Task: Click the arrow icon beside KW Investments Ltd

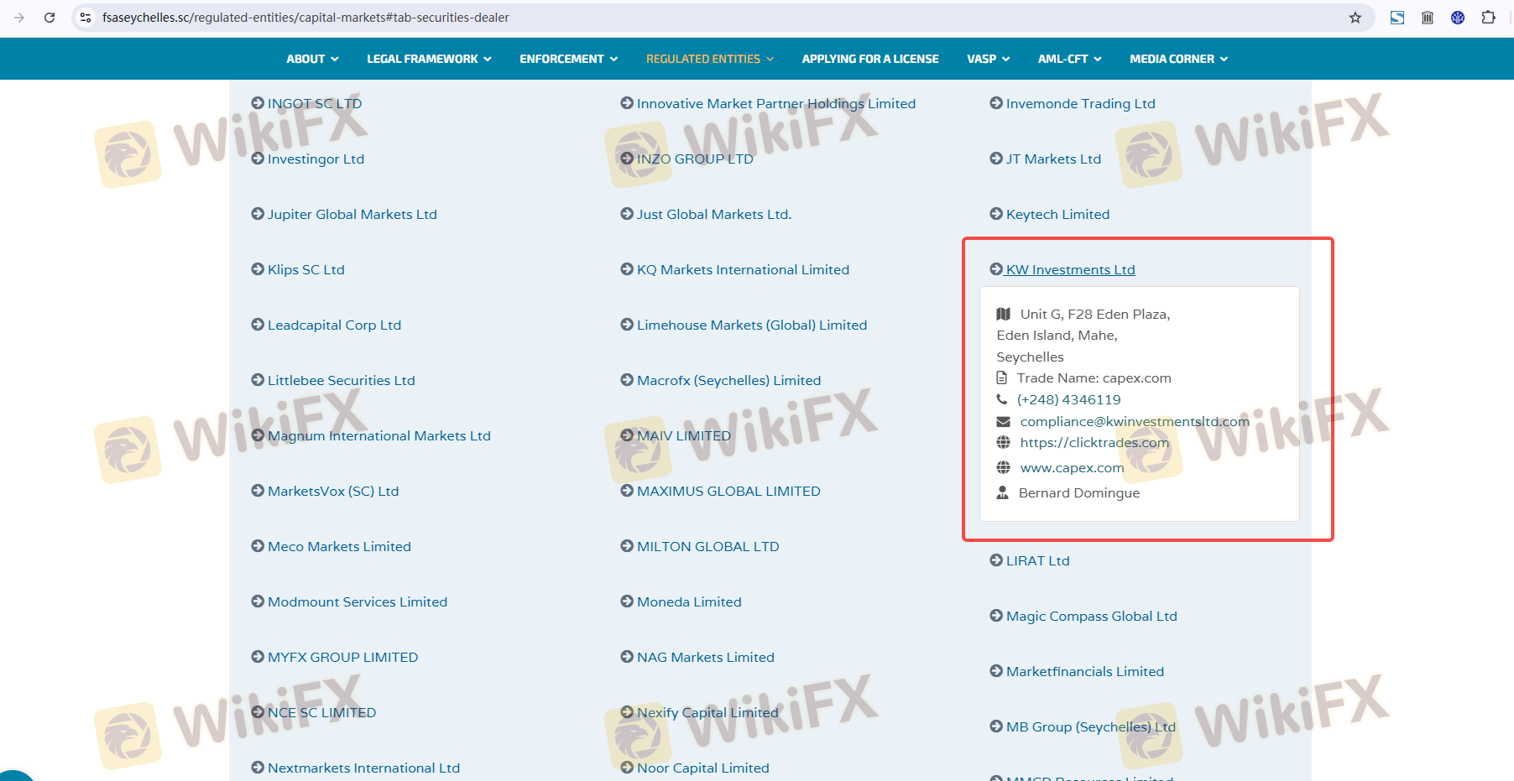Action: click(x=996, y=269)
